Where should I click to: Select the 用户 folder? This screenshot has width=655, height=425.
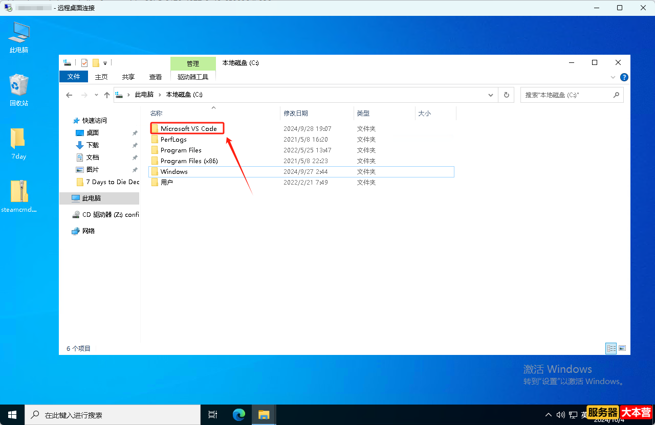click(x=166, y=183)
